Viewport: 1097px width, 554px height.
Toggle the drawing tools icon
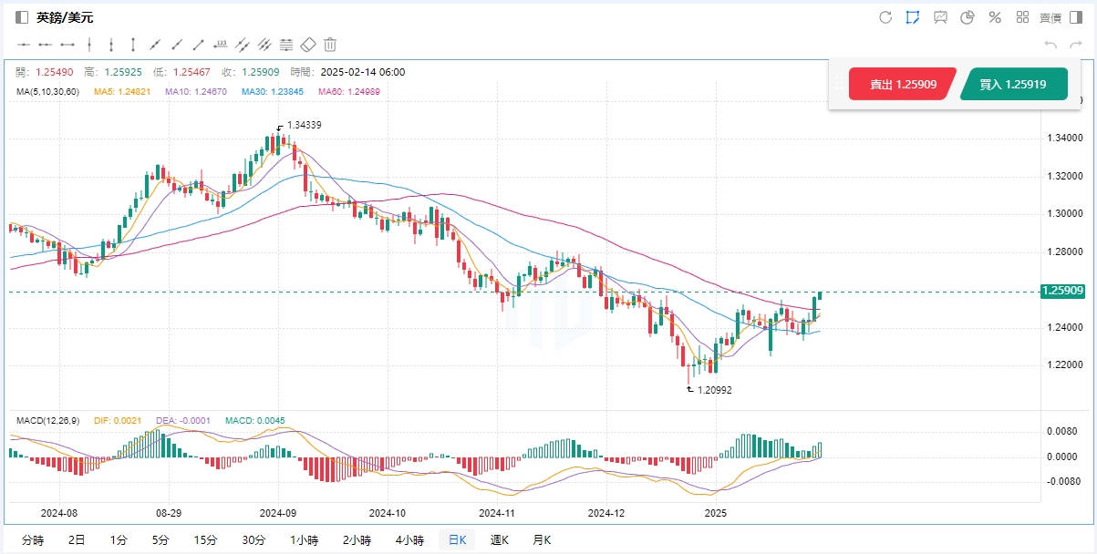[x=912, y=17]
